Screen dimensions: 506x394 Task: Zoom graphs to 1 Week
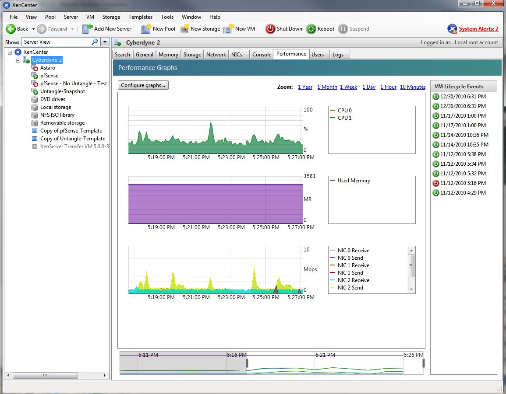(x=349, y=87)
